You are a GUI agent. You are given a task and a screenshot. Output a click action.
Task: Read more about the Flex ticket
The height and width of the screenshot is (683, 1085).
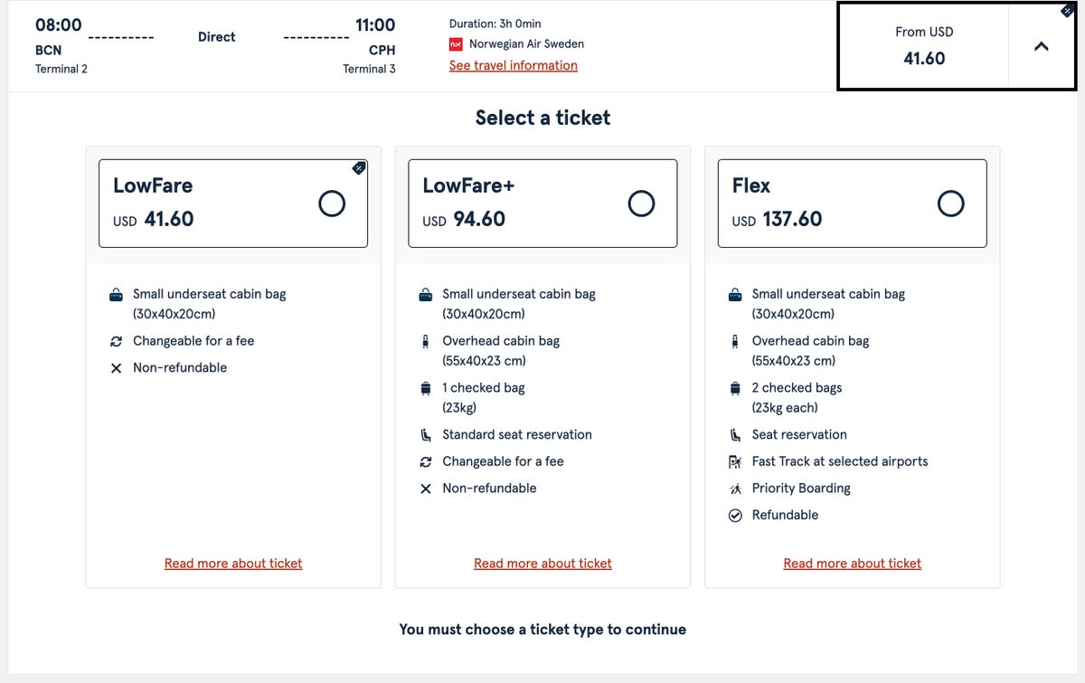852,563
